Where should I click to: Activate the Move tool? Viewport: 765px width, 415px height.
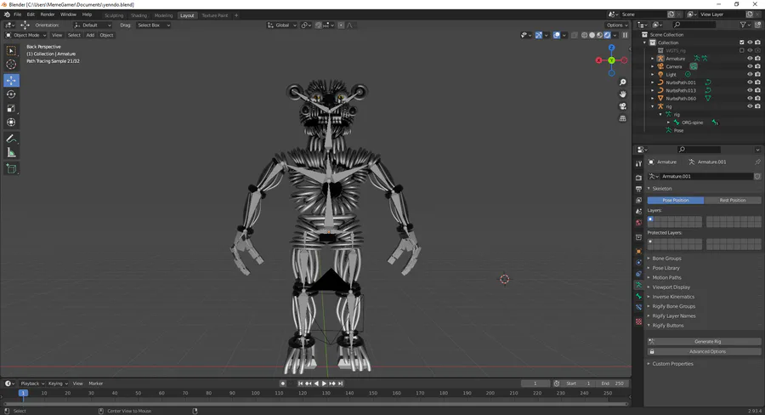pyautogui.click(x=11, y=80)
